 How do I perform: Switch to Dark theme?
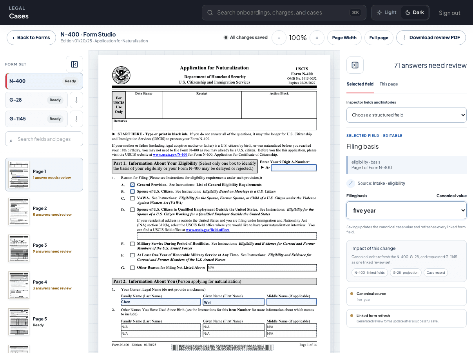click(x=415, y=13)
